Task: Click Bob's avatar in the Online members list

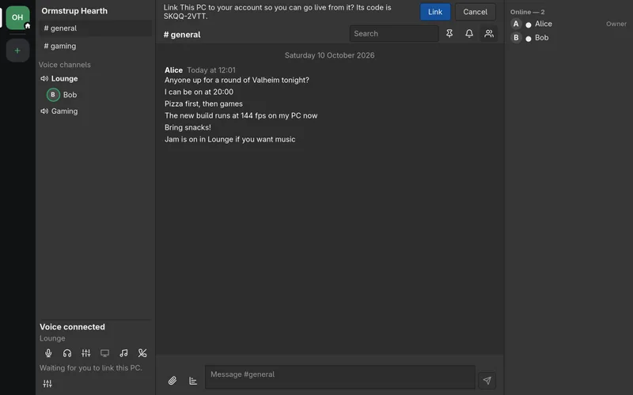Action: coord(516,37)
